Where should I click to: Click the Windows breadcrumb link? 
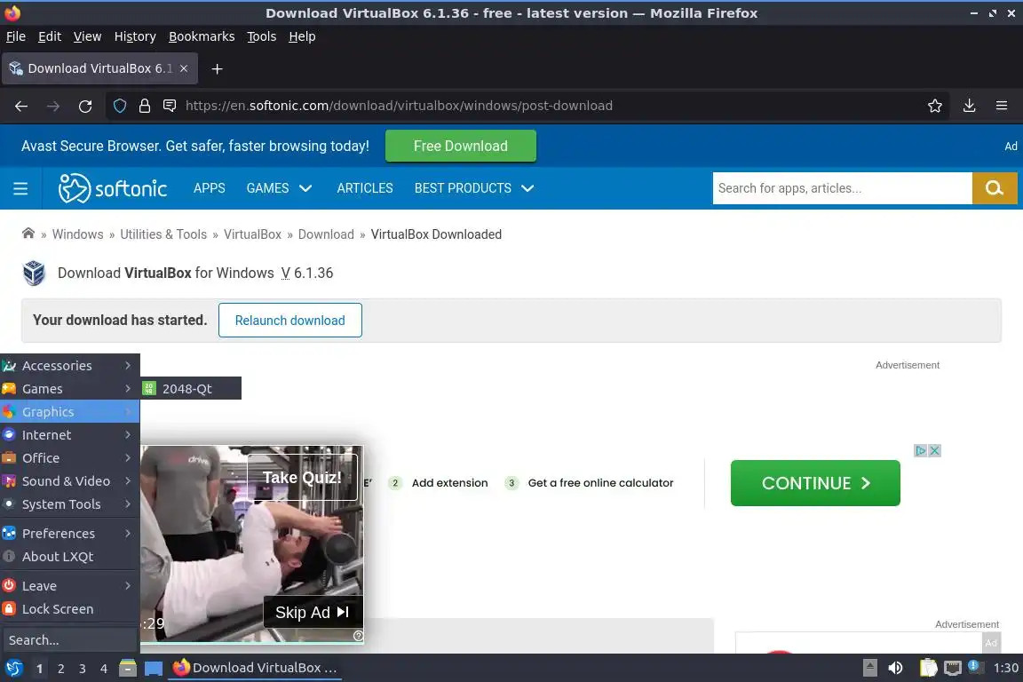(x=77, y=234)
